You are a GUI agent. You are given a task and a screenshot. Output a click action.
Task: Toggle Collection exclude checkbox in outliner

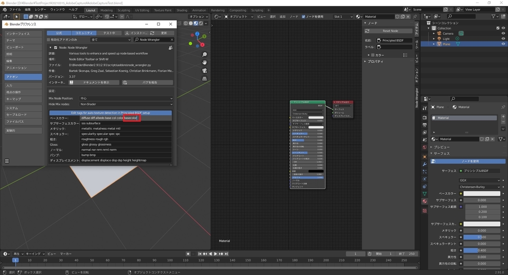click(x=497, y=28)
